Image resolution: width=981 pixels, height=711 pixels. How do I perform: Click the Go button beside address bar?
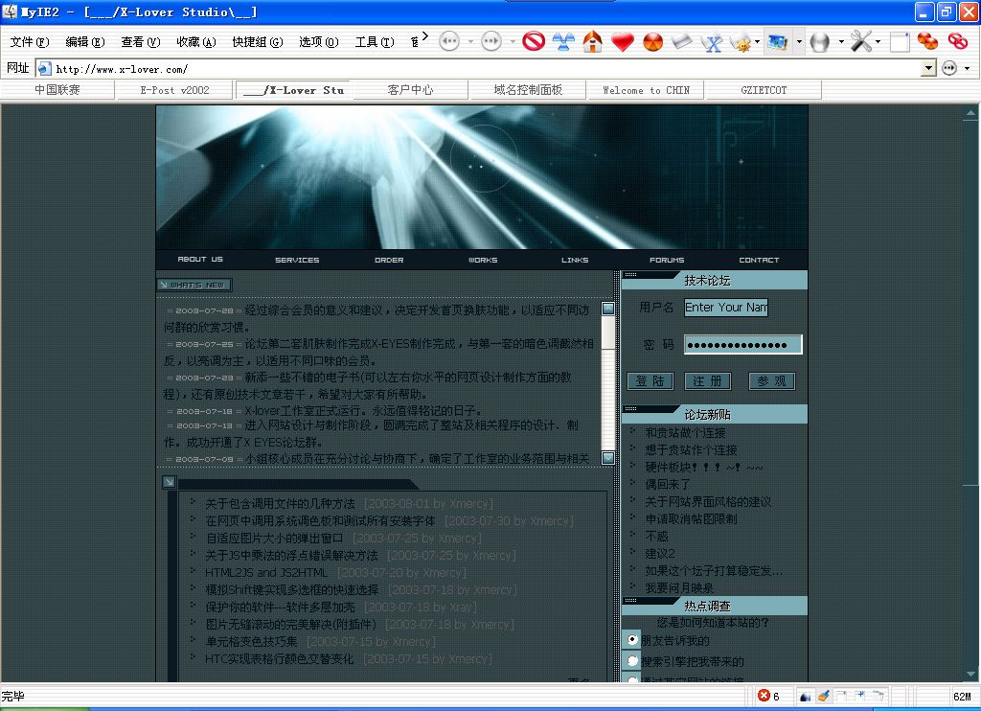click(x=949, y=68)
